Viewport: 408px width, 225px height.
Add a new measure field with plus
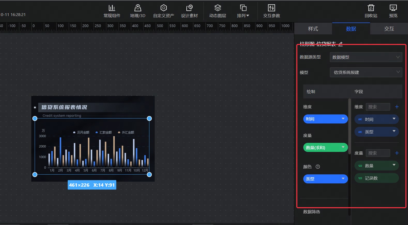[397, 153]
